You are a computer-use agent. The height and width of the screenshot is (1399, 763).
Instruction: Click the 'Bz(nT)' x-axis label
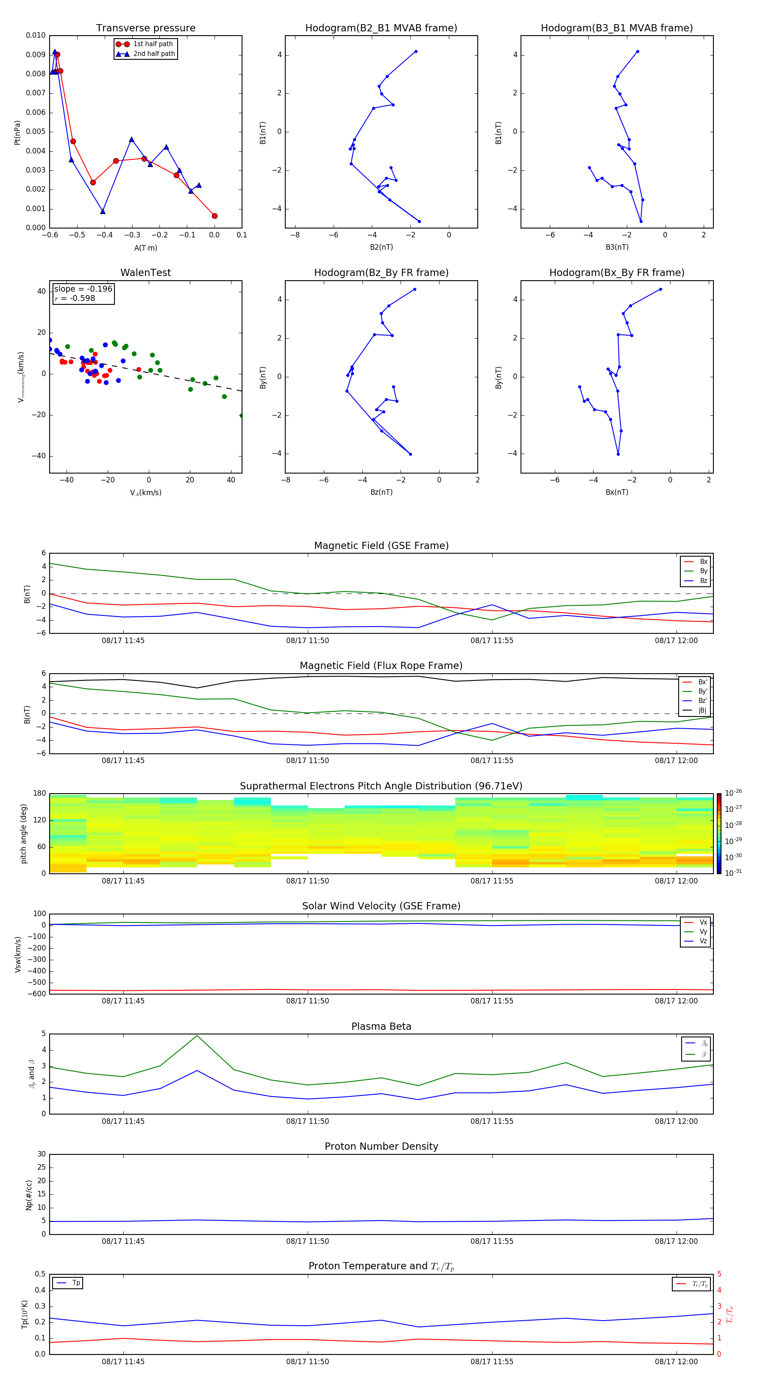tap(381, 492)
